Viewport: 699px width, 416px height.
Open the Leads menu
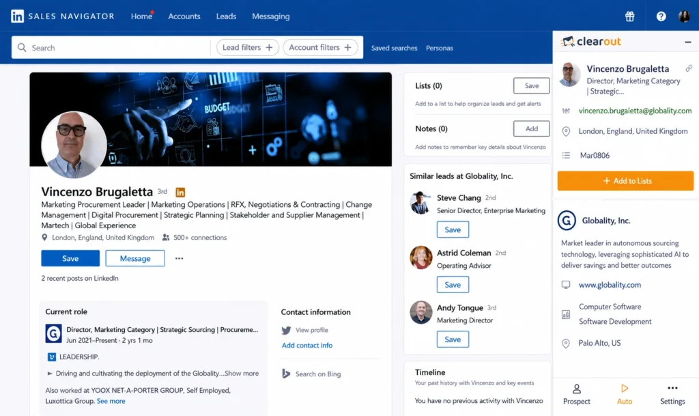pos(226,16)
